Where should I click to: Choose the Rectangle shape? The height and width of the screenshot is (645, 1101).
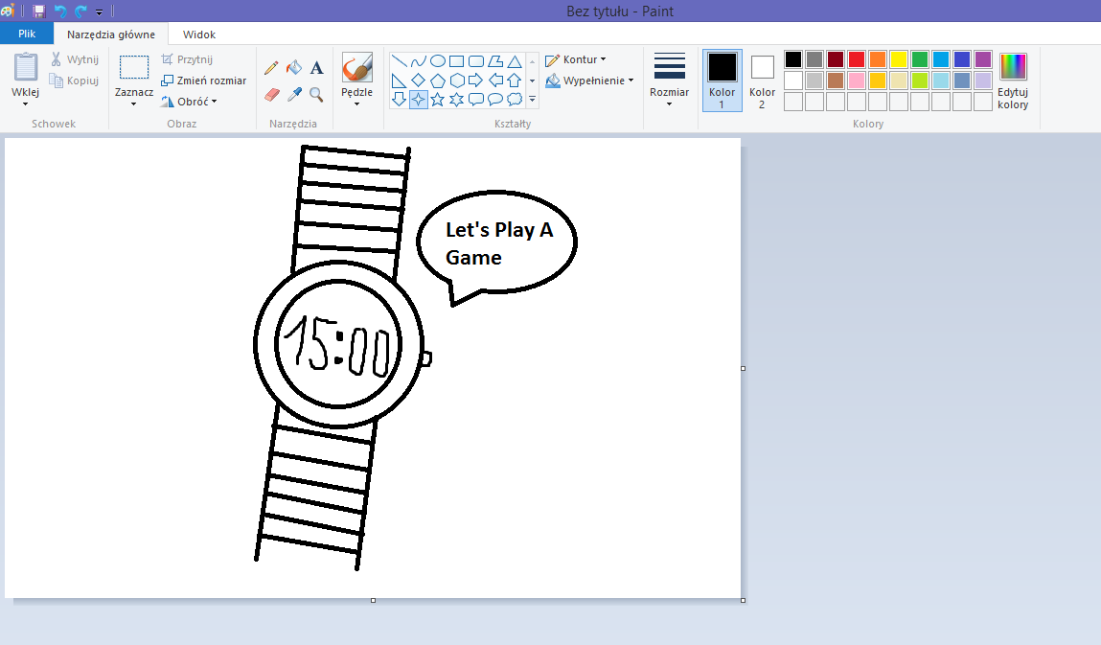pyautogui.click(x=456, y=61)
